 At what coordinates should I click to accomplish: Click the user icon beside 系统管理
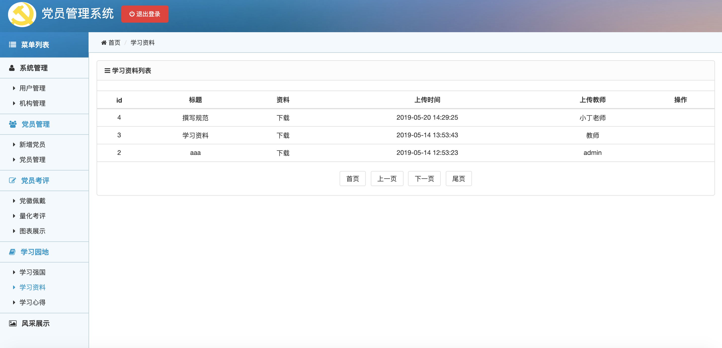pyautogui.click(x=12, y=68)
